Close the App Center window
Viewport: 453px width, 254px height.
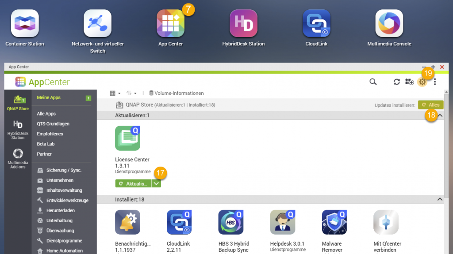[x=442, y=67]
